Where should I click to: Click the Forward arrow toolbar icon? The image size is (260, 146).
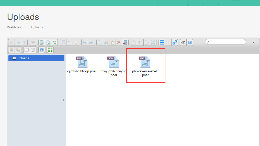pos(18,42)
